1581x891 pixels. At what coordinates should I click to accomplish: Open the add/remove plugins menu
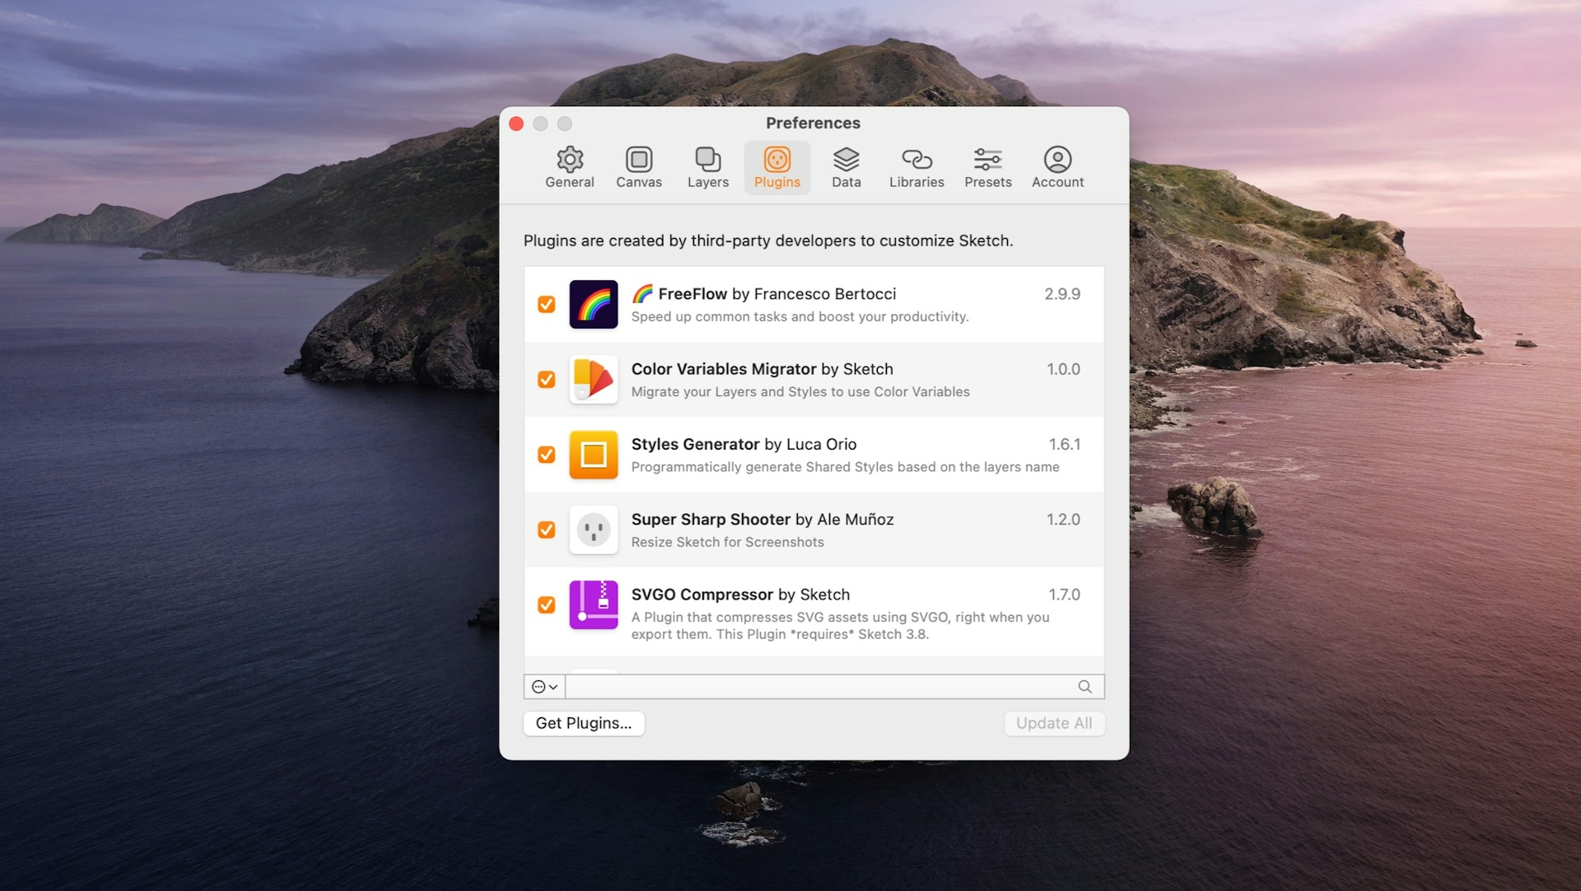544,686
